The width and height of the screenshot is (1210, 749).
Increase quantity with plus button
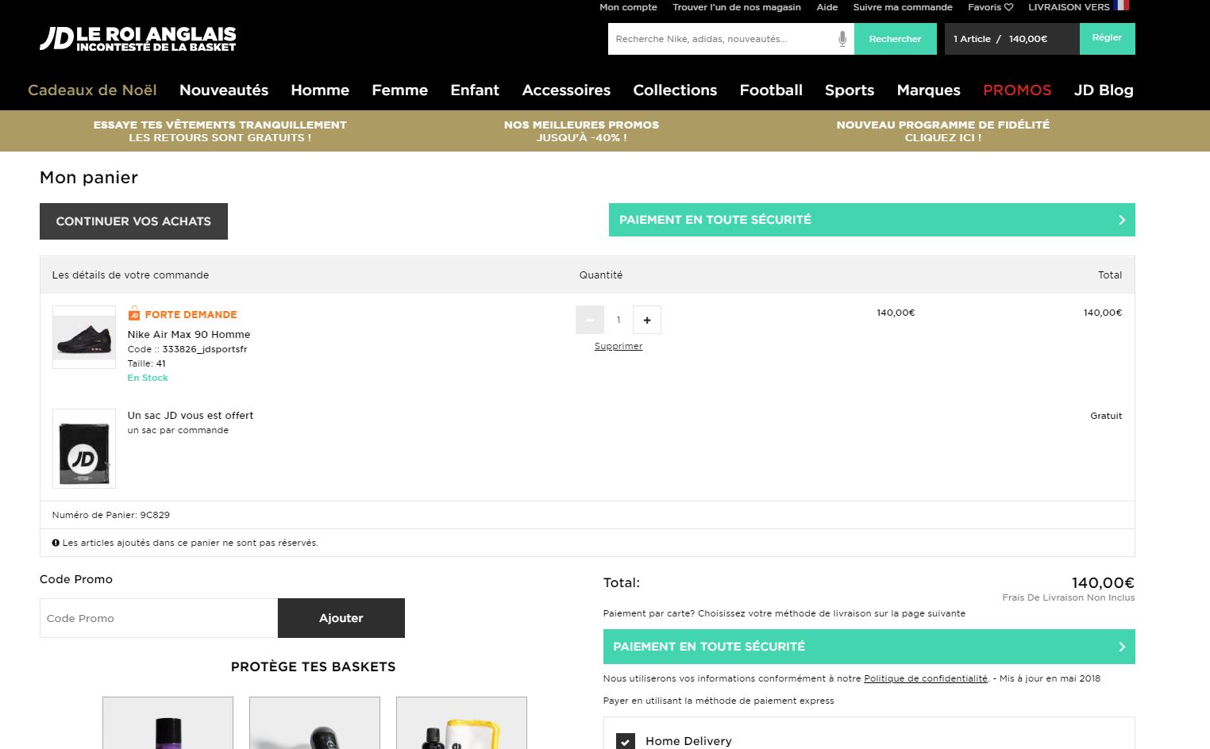point(647,320)
